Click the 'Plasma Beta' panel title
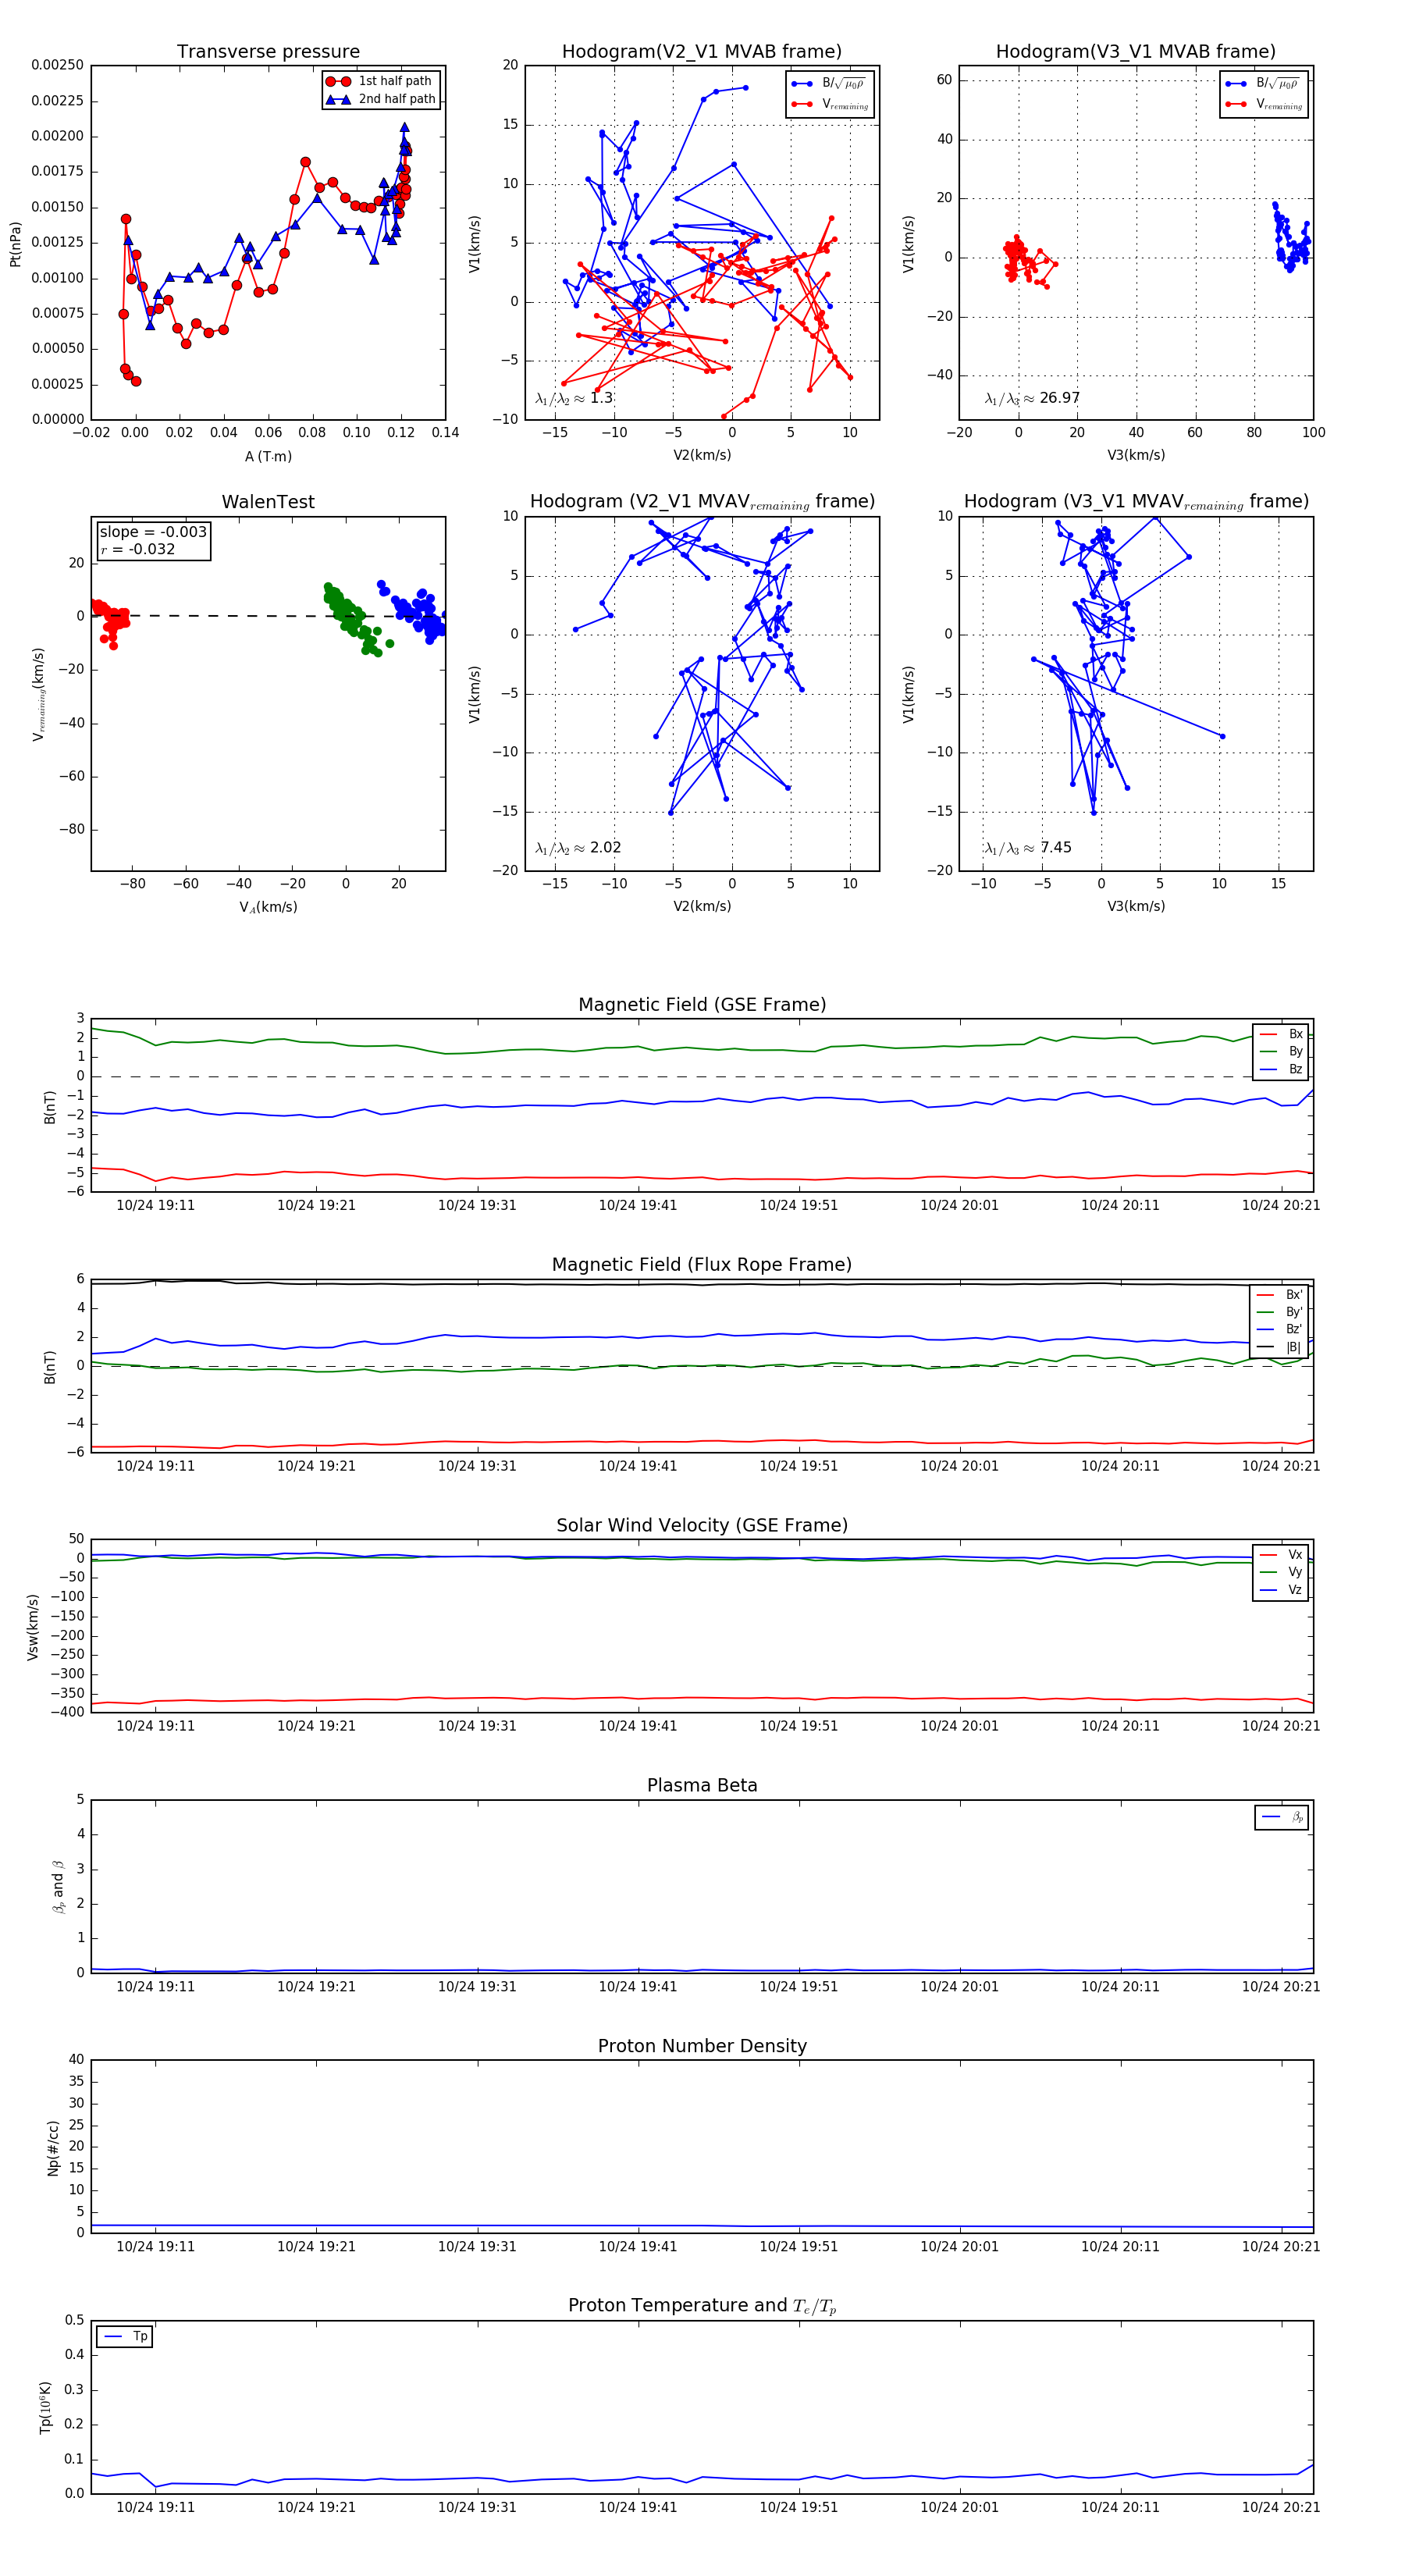1405x2576 pixels. pyautogui.click(x=702, y=1785)
